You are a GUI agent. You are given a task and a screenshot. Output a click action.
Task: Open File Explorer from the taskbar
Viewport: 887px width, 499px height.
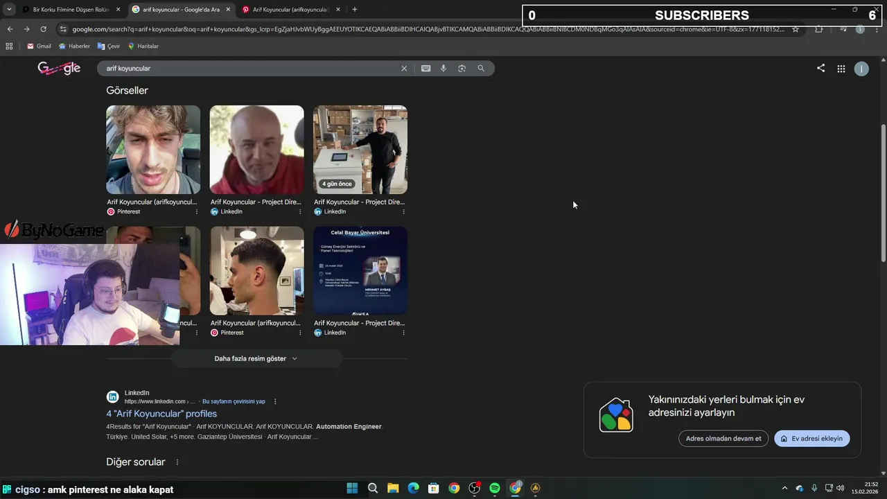(x=393, y=488)
